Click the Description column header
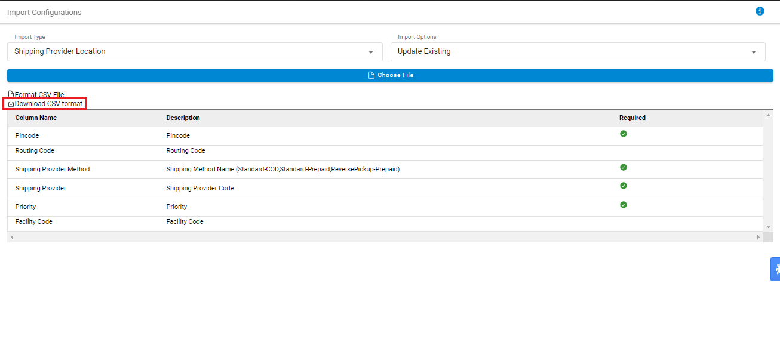 point(183,118)
